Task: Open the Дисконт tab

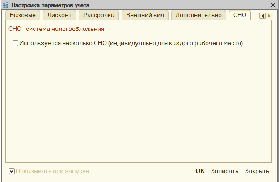Action: point(59,15)
